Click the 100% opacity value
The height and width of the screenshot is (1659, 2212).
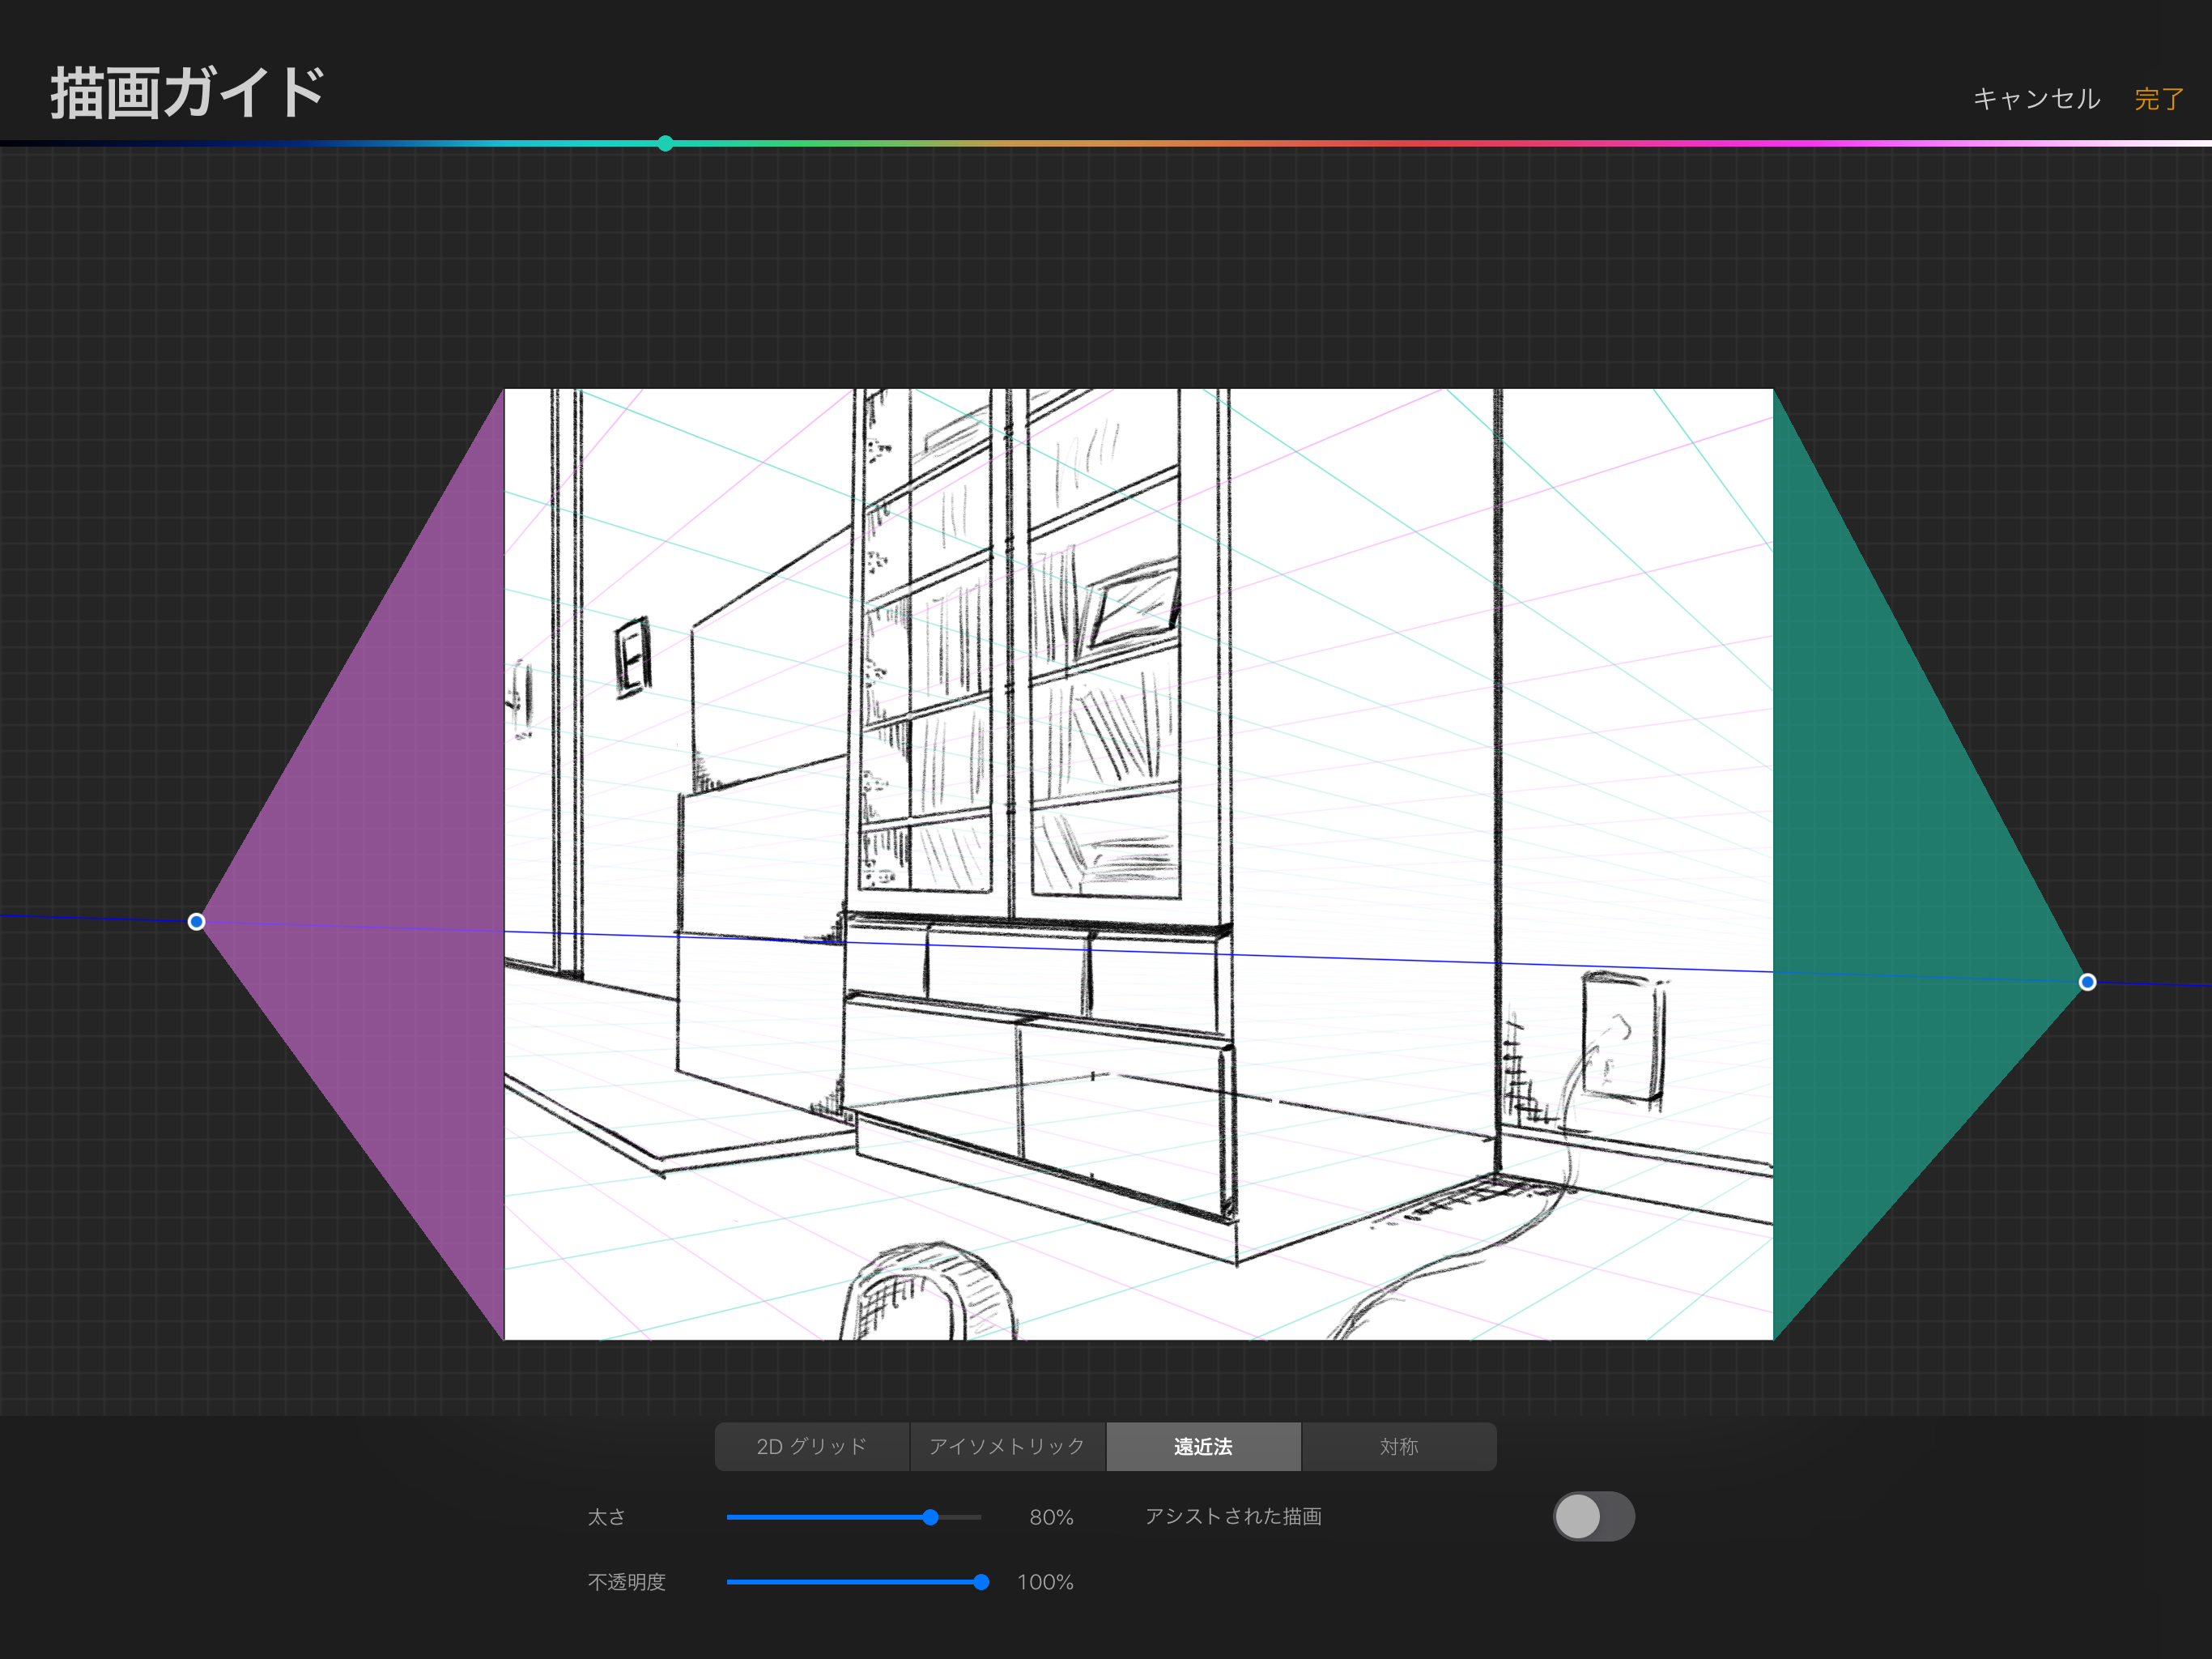click(x=1045, y=1582)
